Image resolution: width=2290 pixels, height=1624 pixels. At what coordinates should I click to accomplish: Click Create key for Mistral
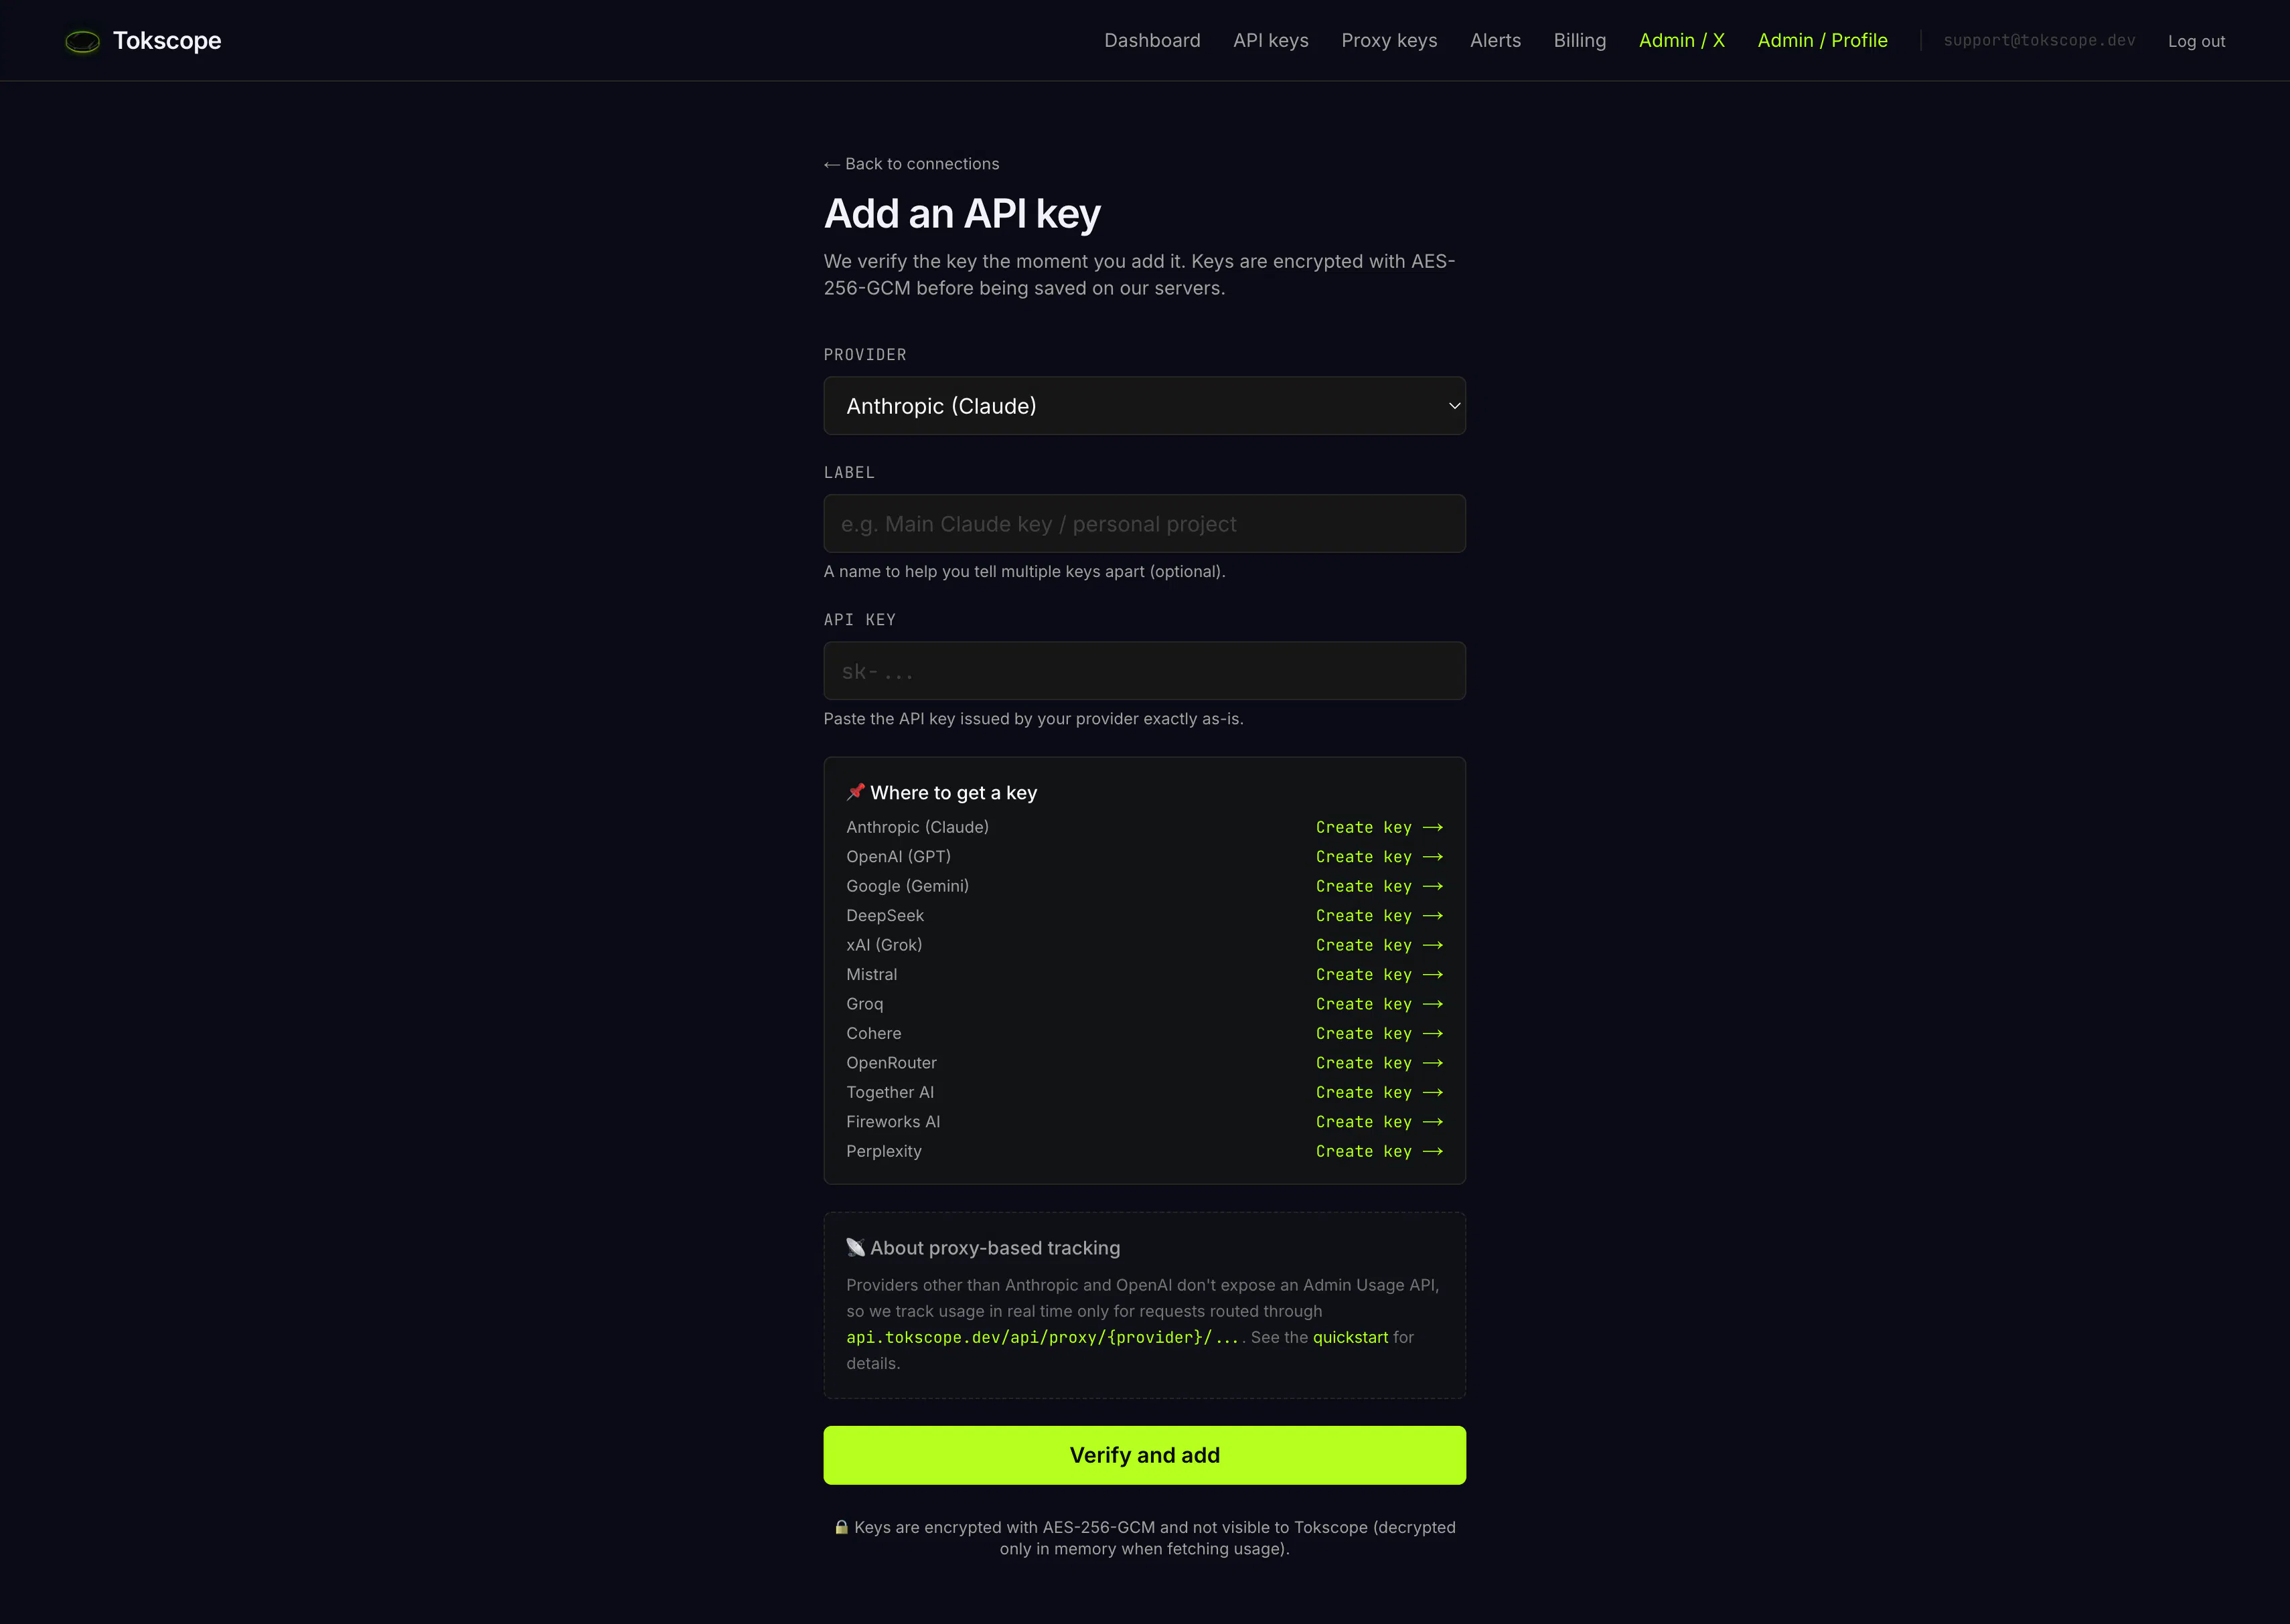[x=1379, y=975]
